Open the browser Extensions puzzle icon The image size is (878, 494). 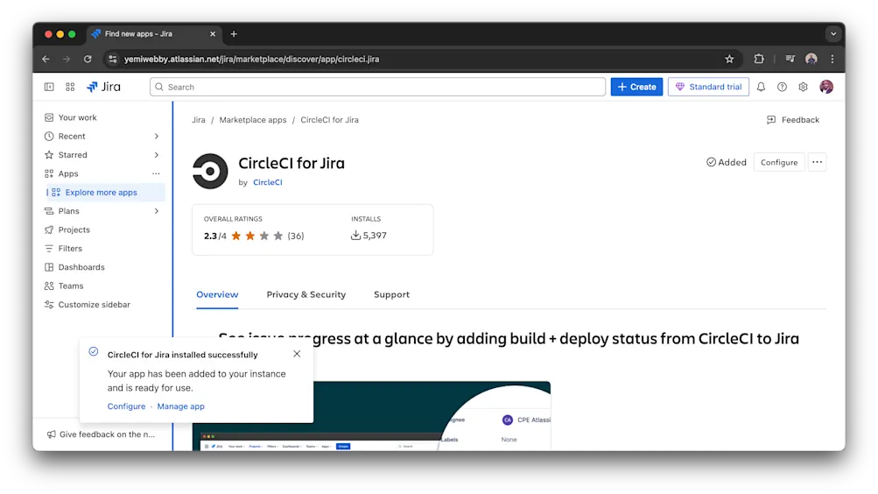[x=759, y=59]
